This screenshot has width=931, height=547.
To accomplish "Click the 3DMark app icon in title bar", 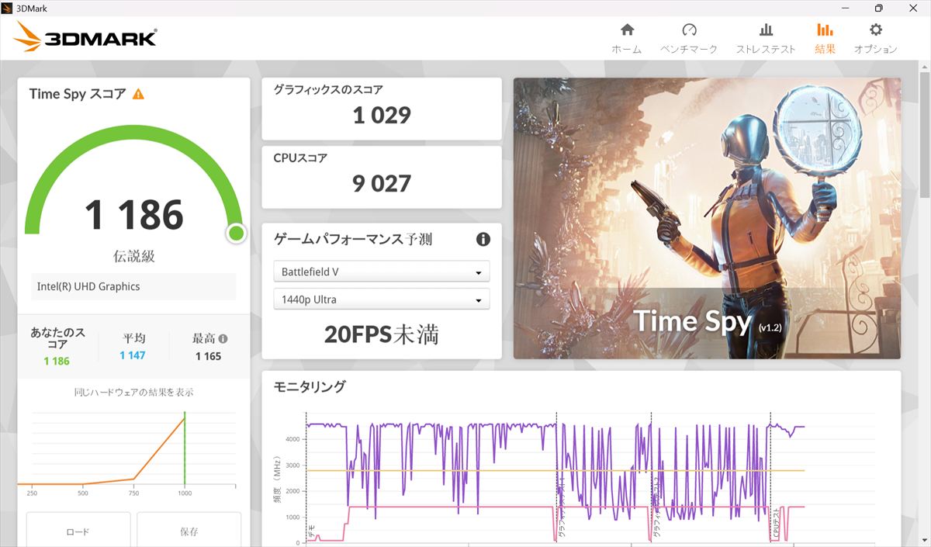I will pyautogui.click(x=8, y=8).
